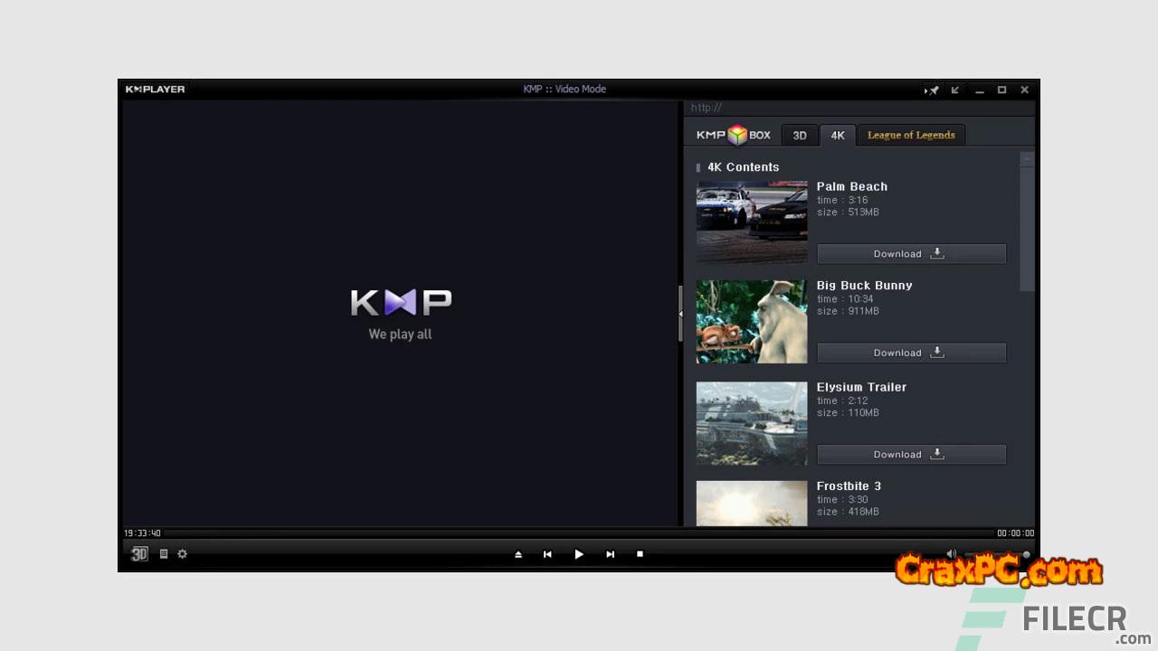The width and height of the screenshot is (1158, 651).
Task: Click the Elysium Trailer title
Action: (861, 387)
